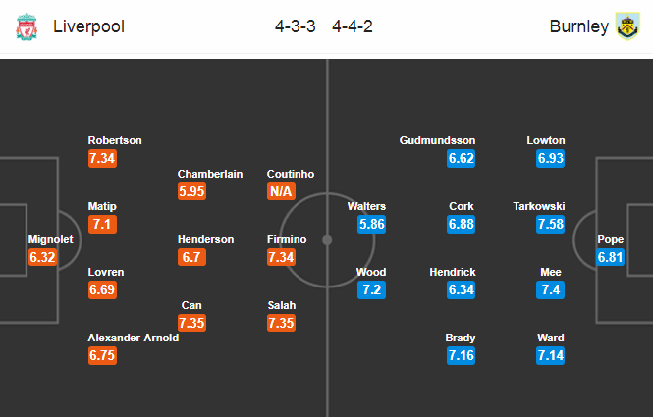Open the Burnley team name link
653x417 pixels.
(x=579, y=26)
